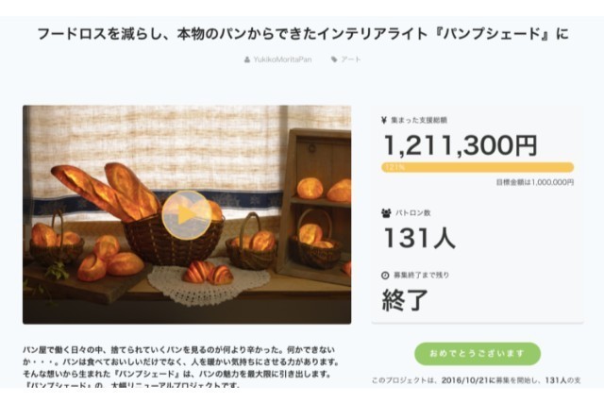This screenshot has width=604, height=403.
Task: Click the 131人 patron count
Action: coord(418,237)
